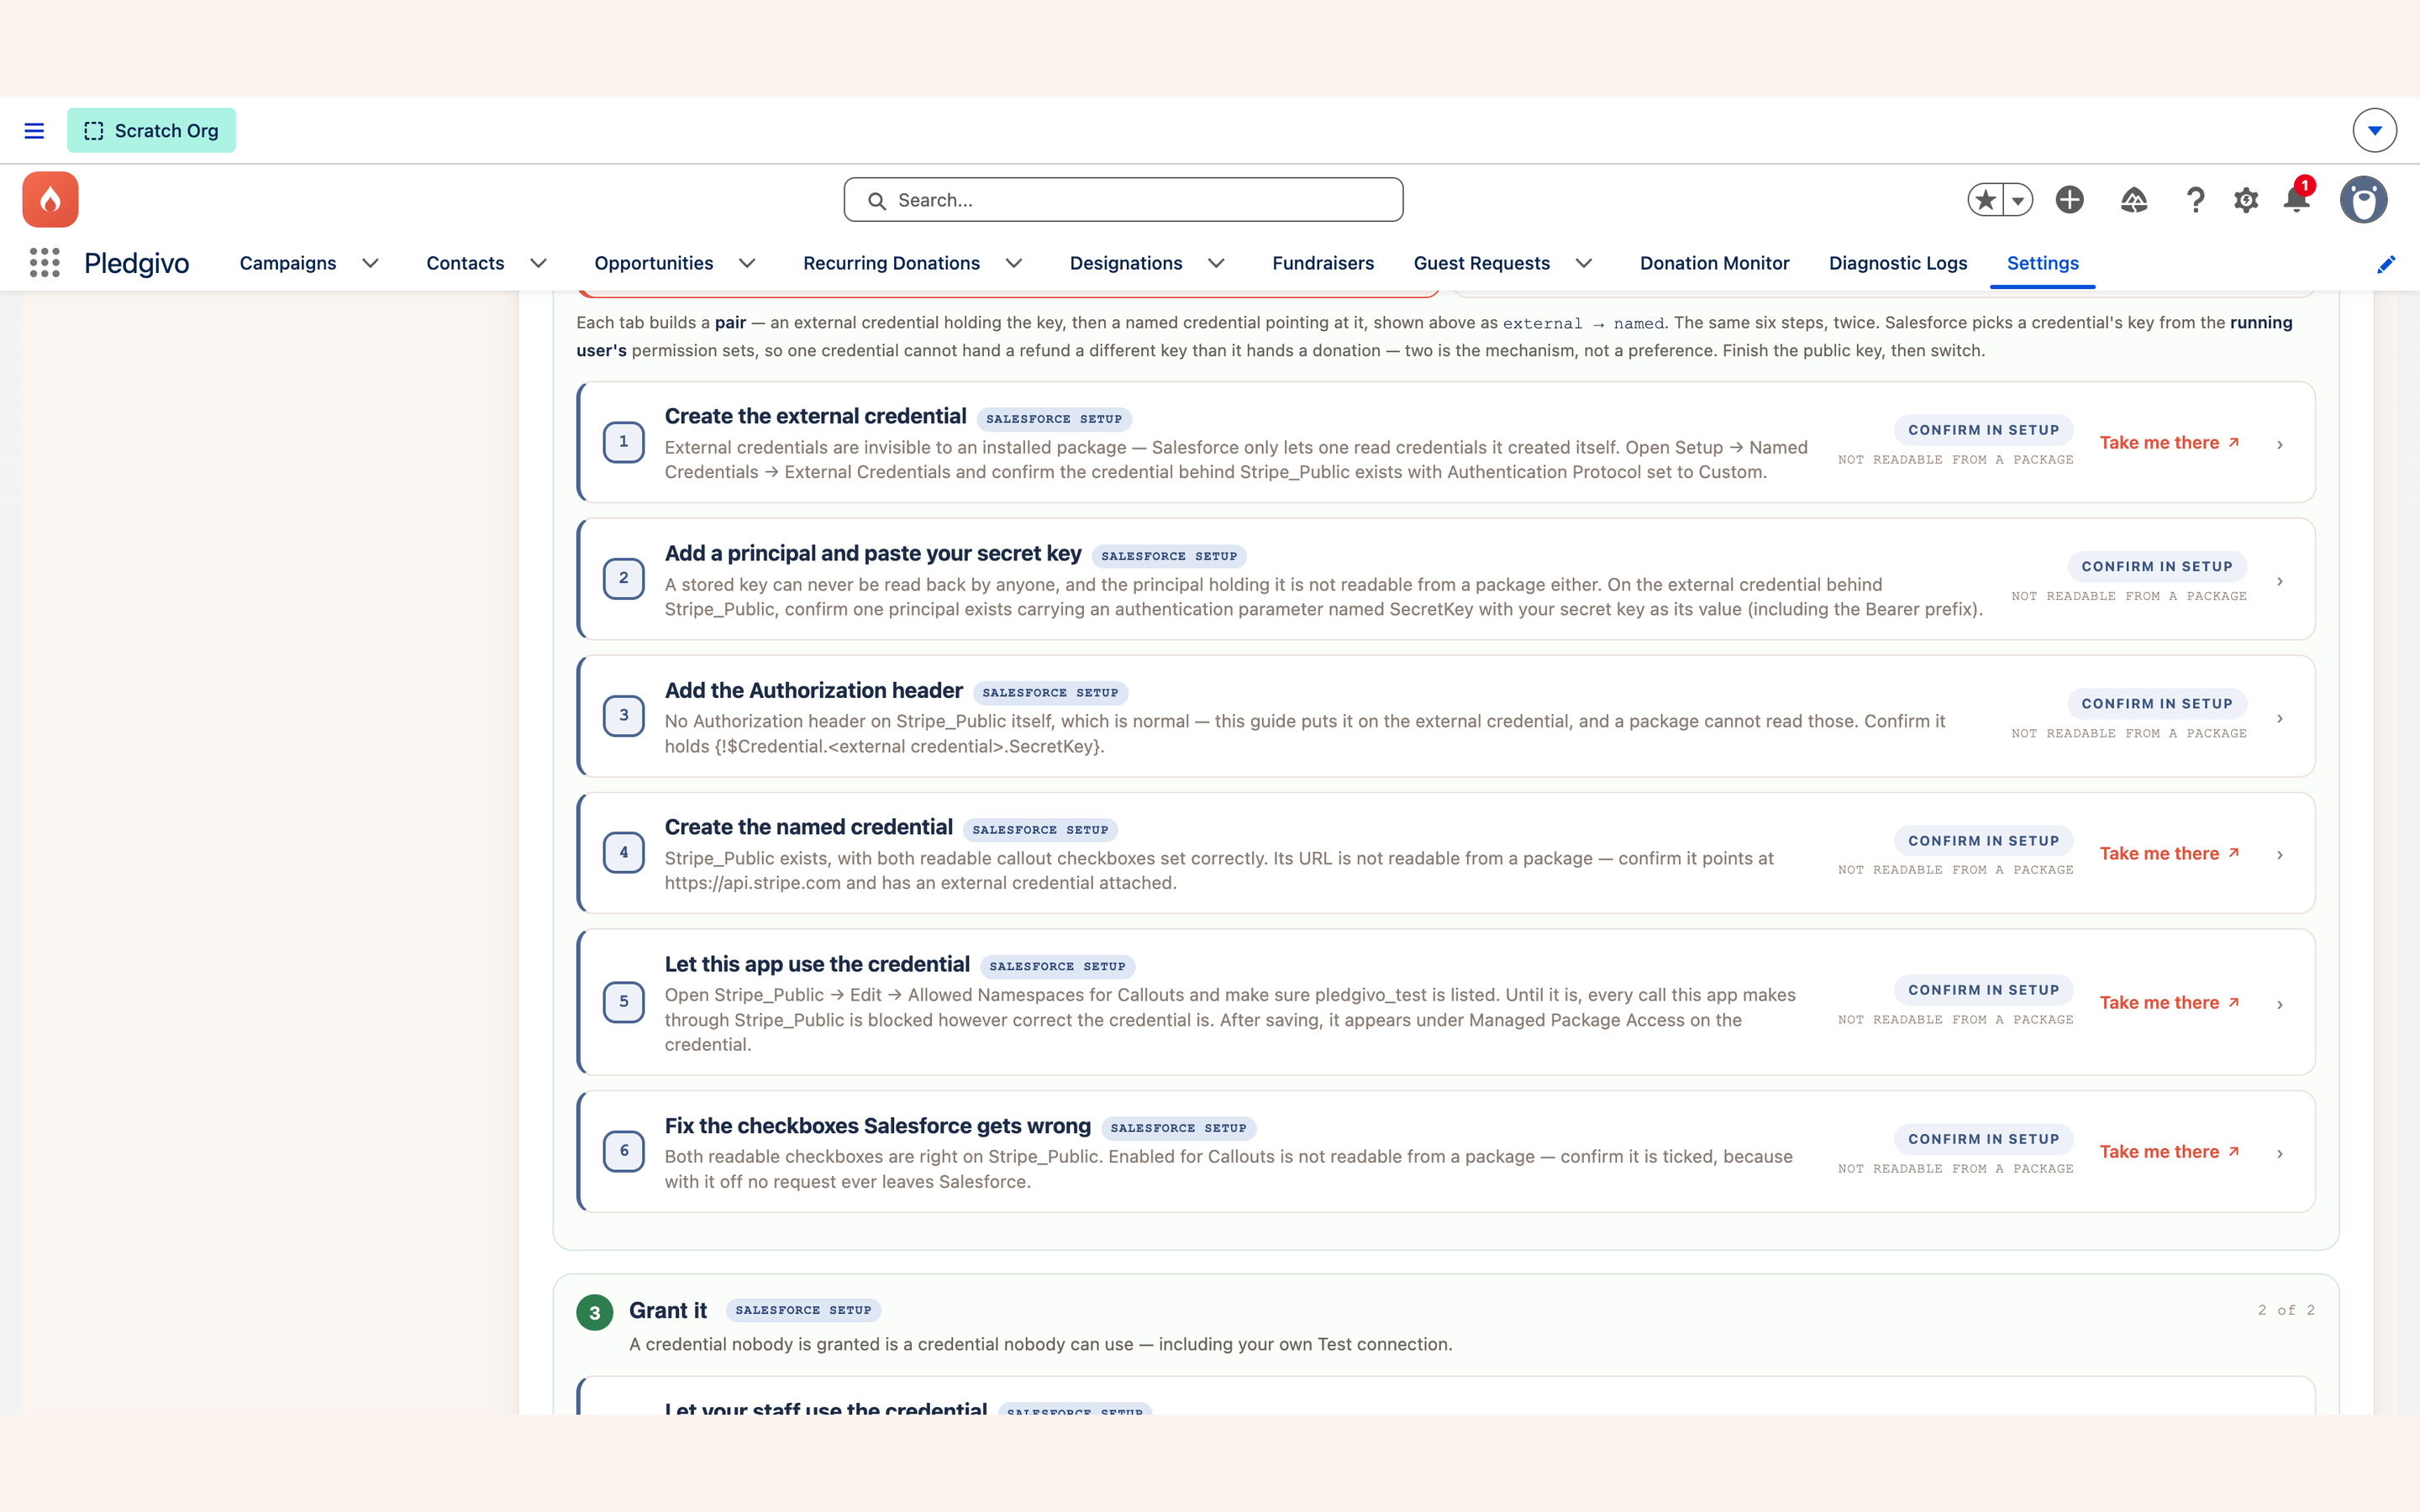Viewport: 2420px width, 1512px height.
Task: Click Confirm in Setup for named credential
Action: 1983,841
